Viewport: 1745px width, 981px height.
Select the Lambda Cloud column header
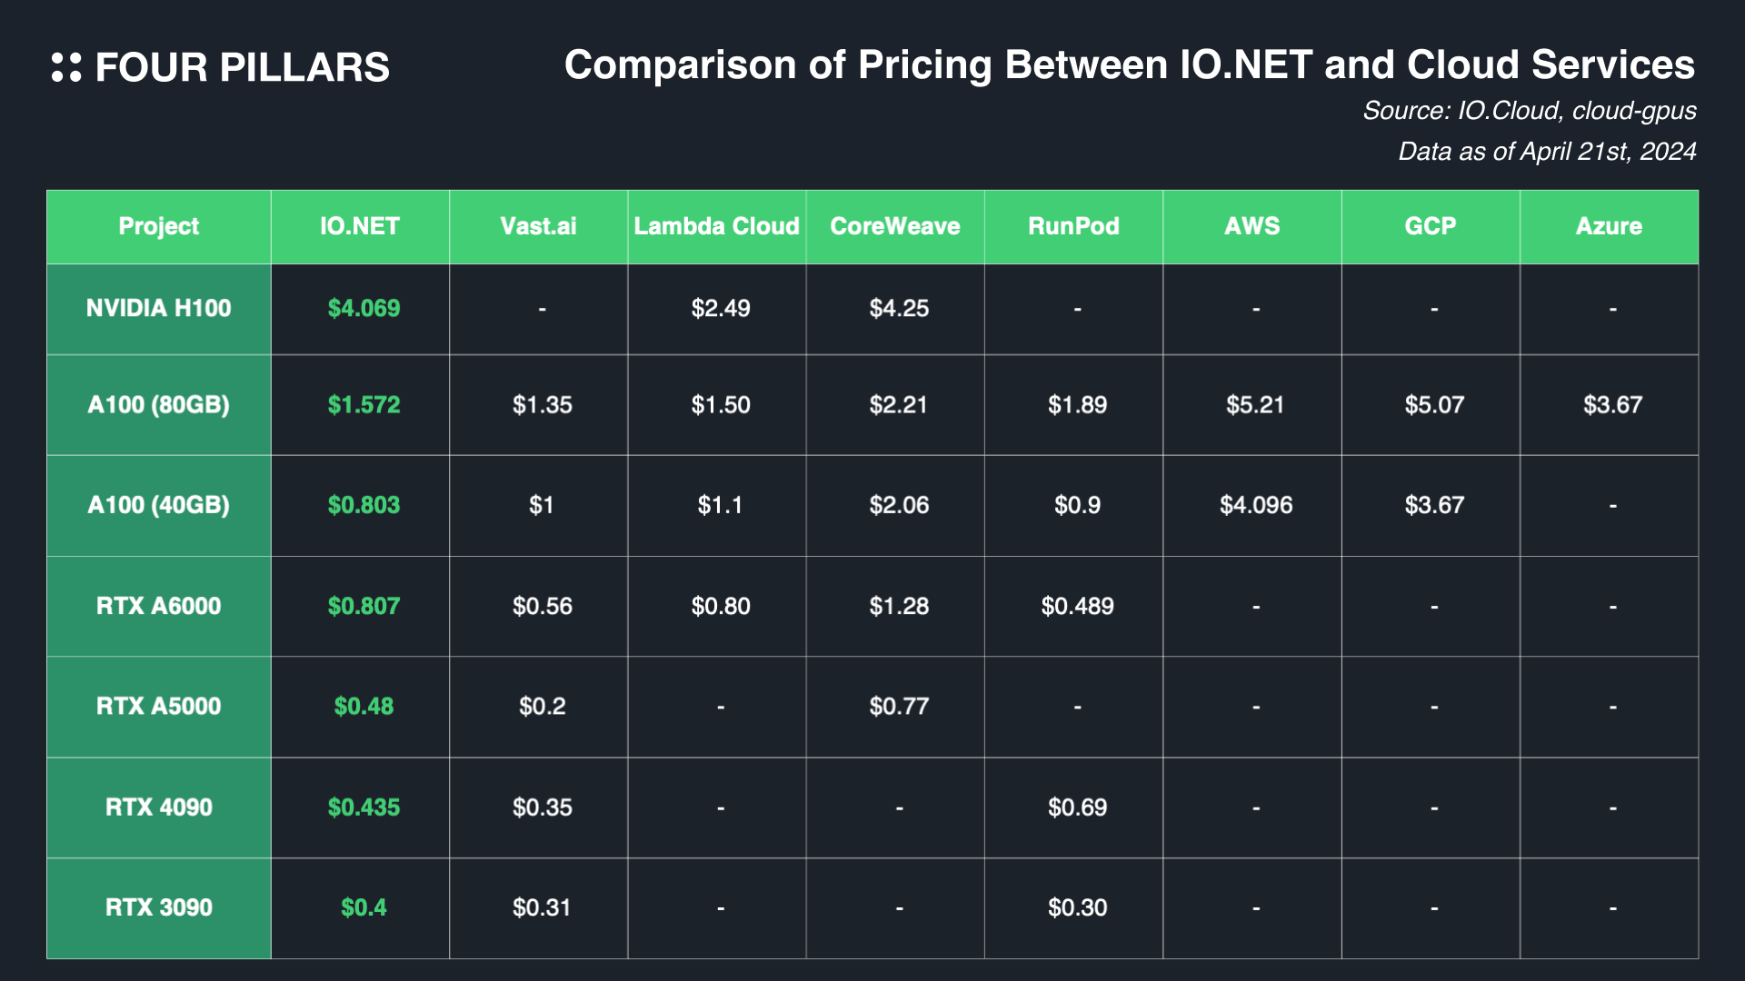pos(716,226)
